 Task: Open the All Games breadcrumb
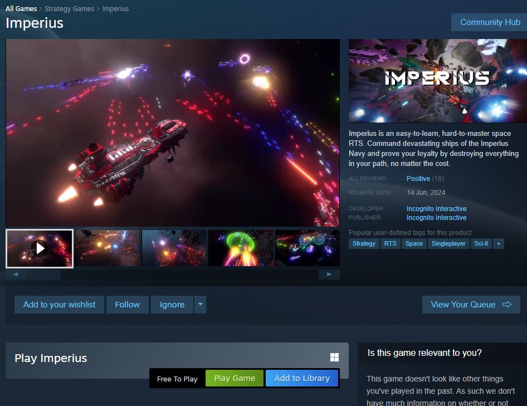click(x=21, y=9)
